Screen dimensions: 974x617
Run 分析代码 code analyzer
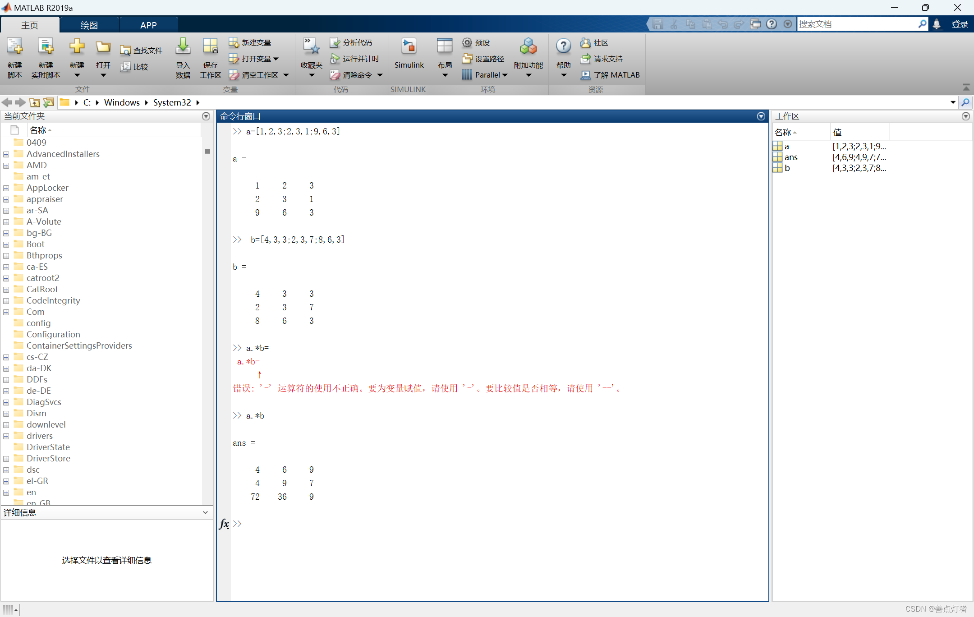[352, 42]
